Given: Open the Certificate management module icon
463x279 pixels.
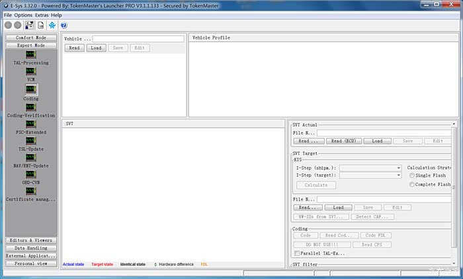Looking at the screenshot, I should pos(30,191).
